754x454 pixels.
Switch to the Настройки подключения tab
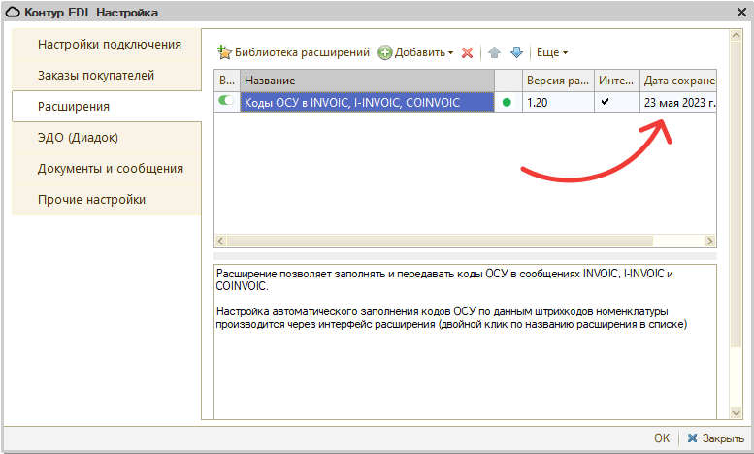tap(107, 45)
